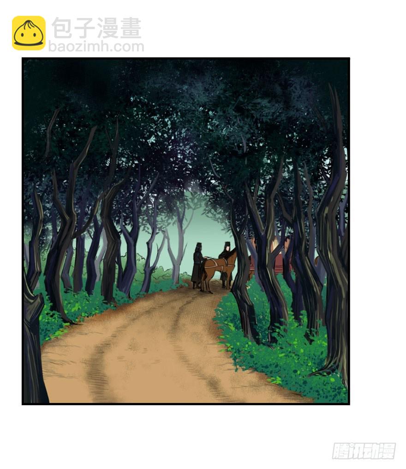
Task: Open the baozimh.com site link
Action: 96,47
